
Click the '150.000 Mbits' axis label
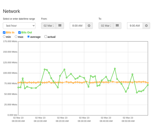(x=10, y=52)
